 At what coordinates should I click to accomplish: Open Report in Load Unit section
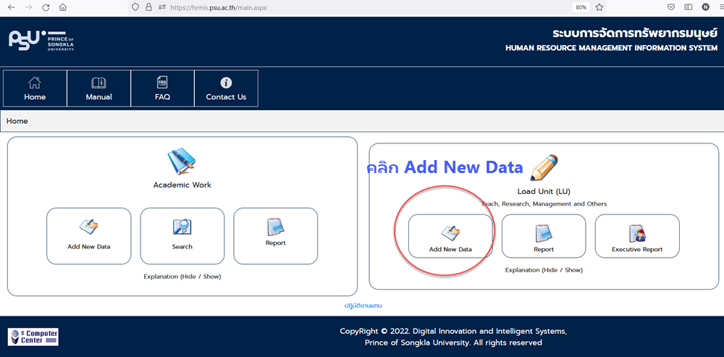[x=544, y=236]
